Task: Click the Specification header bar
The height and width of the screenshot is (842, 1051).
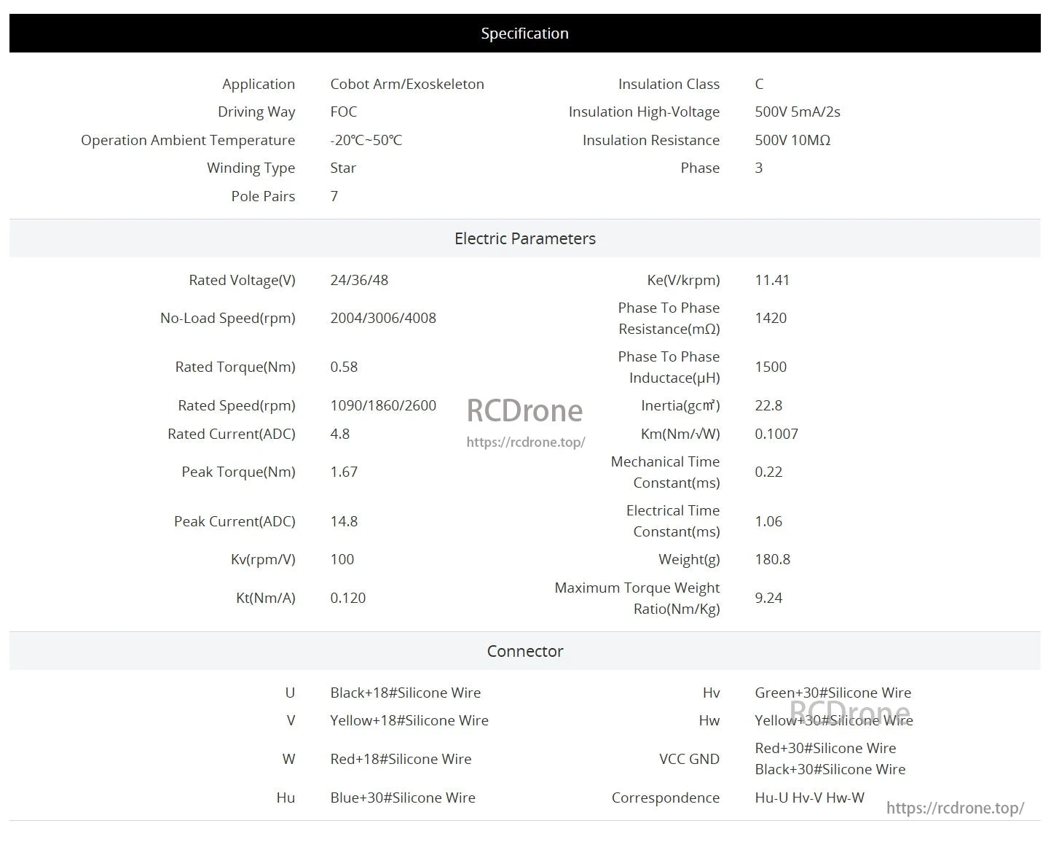Action: coord(524,34)
